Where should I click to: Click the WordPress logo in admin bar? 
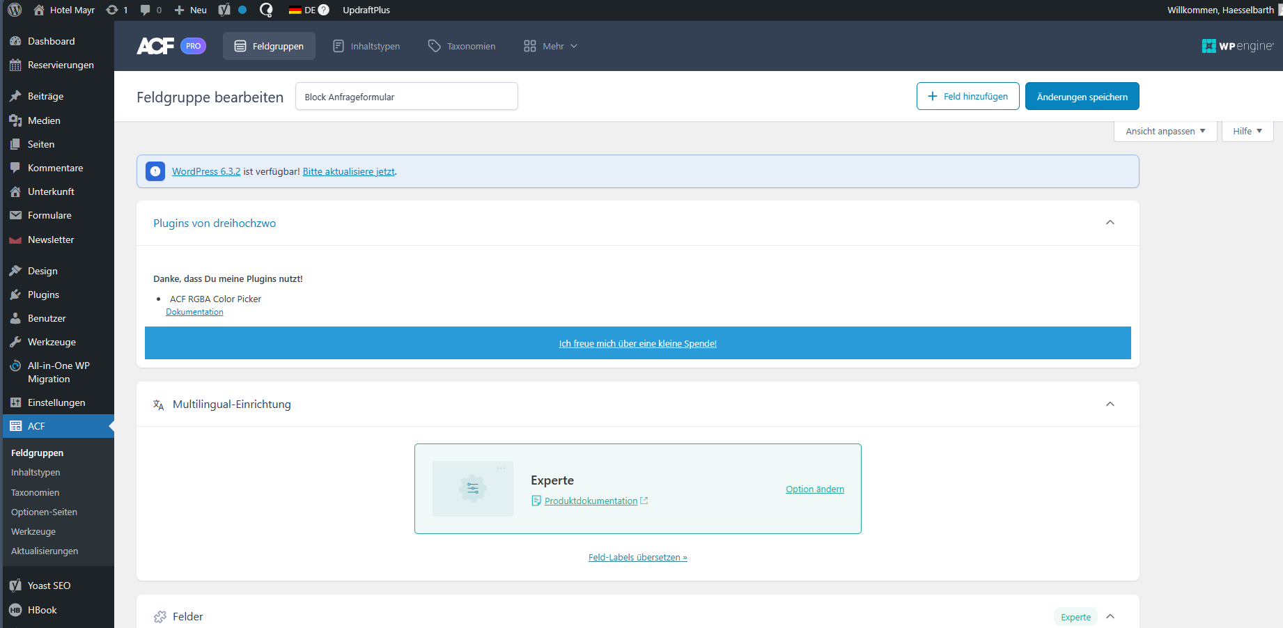15,10
